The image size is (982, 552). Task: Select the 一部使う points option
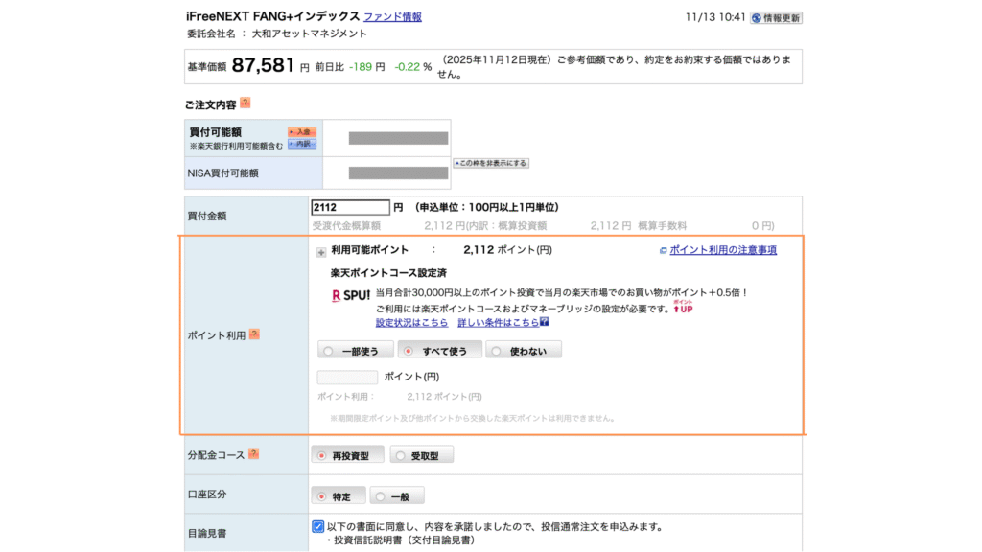pos(354,351)
